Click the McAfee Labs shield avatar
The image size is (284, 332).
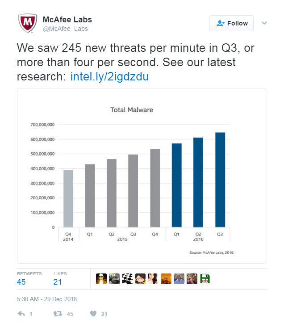(28, 23)
